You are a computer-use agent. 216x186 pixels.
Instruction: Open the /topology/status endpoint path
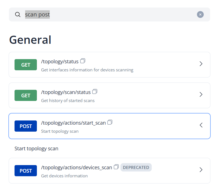click(x=60, y=62)
